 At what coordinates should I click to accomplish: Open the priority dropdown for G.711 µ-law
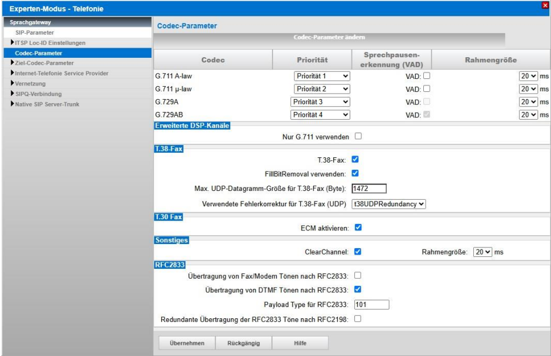coord(322,89)
